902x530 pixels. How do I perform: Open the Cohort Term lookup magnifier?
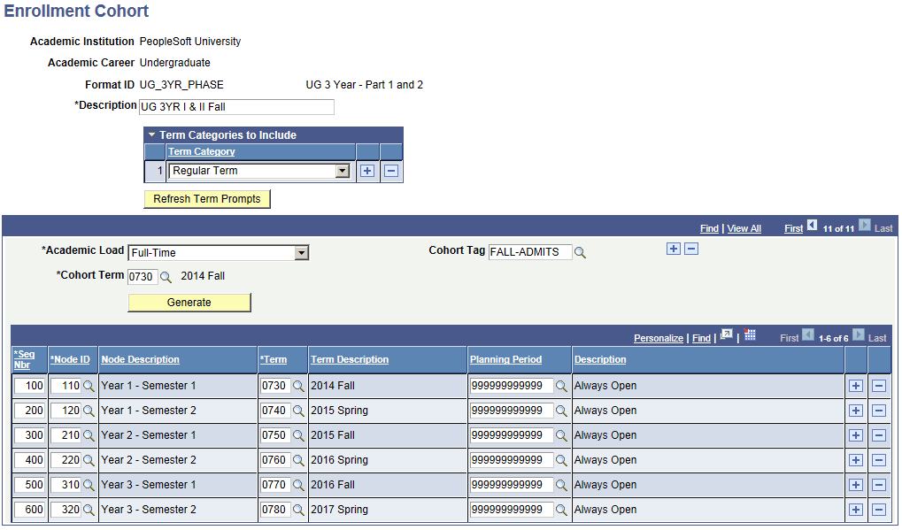tap(166, 276)
